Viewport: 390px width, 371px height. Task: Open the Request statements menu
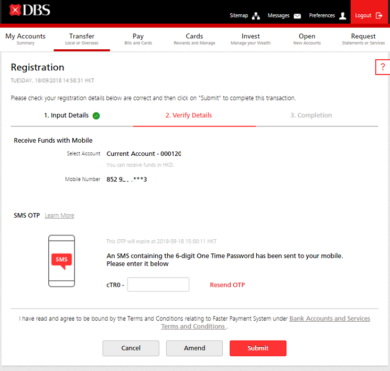pos(363,39)
